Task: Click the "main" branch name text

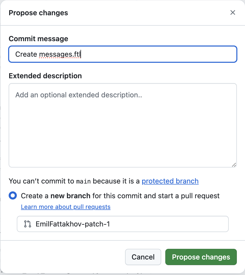Action: click(84, 181)
